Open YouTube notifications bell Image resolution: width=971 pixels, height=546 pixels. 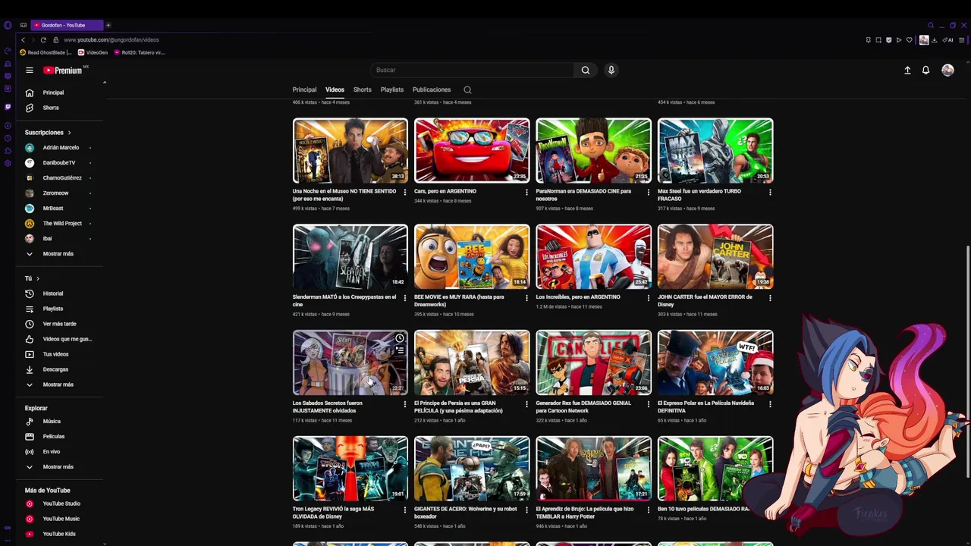pyautogui.click(x=925, y=70)
